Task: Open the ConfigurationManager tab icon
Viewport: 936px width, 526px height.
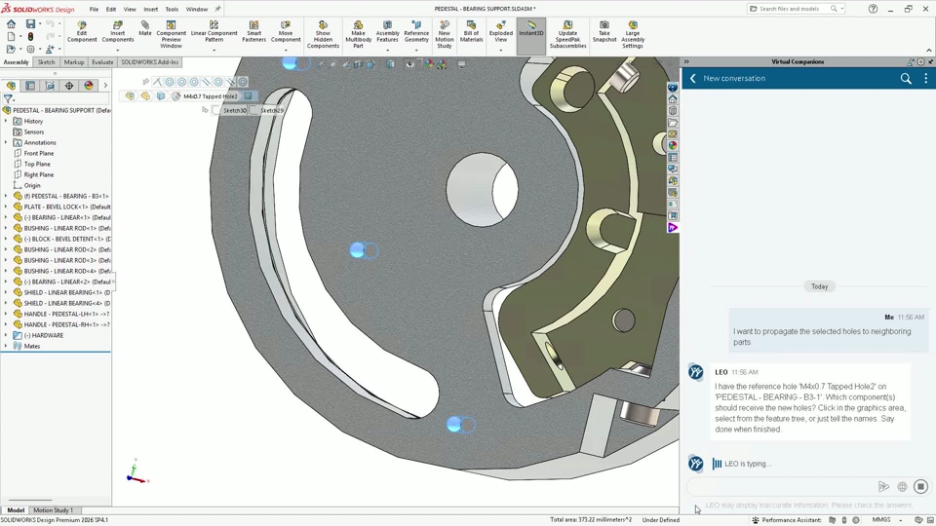Action: (x=50, y=86)
